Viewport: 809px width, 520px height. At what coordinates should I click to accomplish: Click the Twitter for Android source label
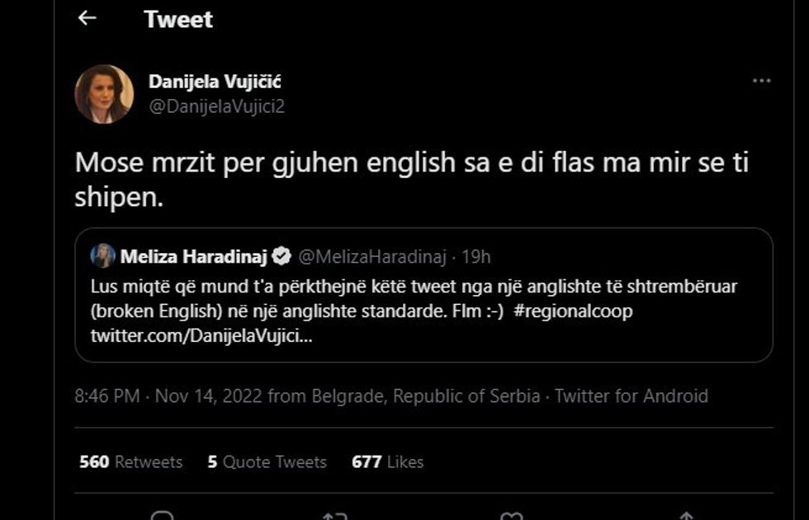pyautogui.click(x=631, y=396)
